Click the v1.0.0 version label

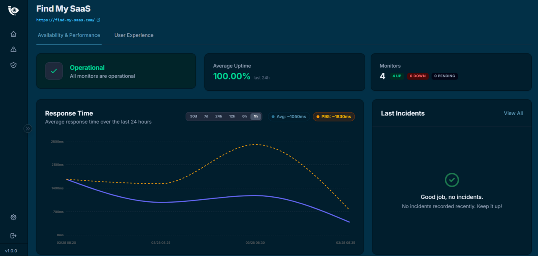click(x=11, y=251)
